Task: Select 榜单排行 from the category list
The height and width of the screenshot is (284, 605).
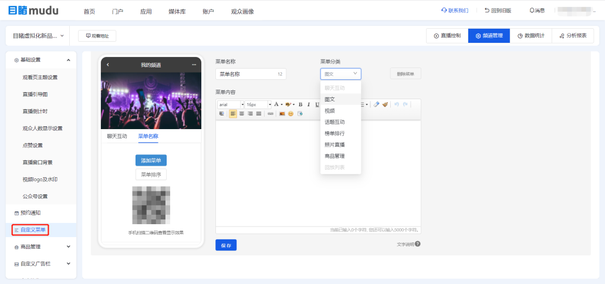Action: [x=341, y=134]
